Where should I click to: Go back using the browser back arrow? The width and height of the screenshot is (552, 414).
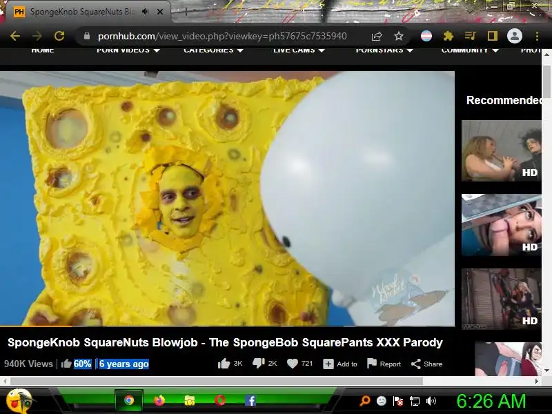click(14, 36)
